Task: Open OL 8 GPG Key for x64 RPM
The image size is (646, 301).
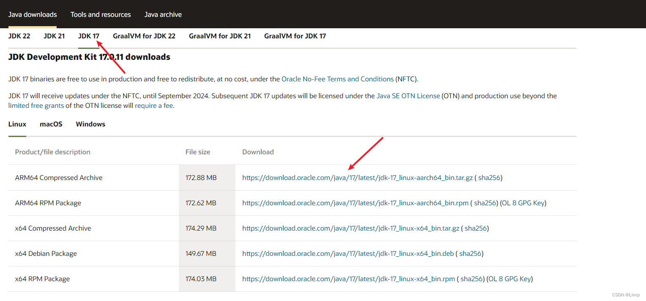Action: click(509, 279)
